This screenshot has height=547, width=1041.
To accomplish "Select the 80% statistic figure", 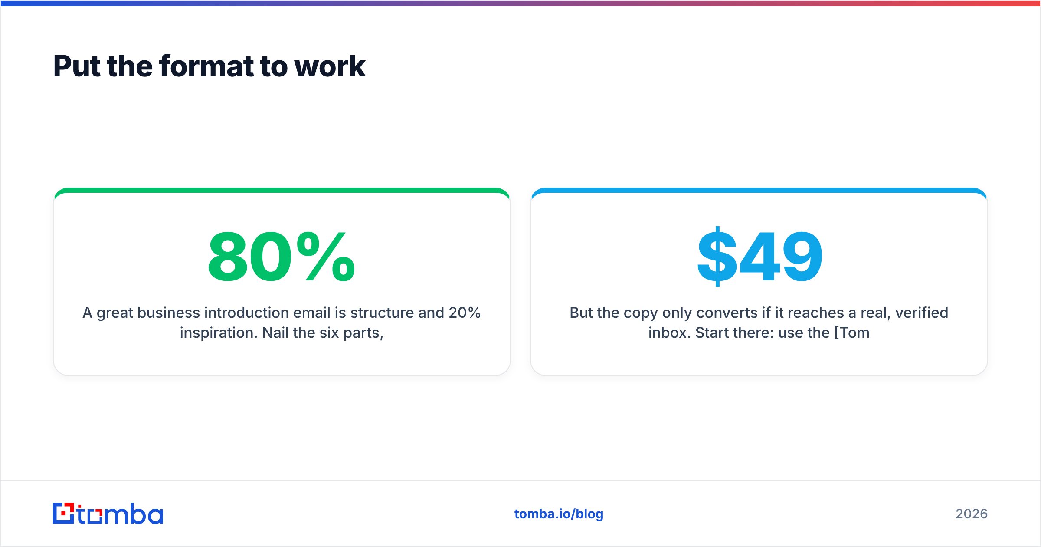I will [282, 257].
